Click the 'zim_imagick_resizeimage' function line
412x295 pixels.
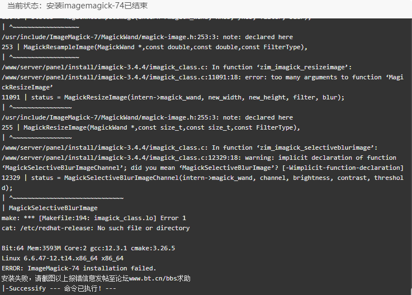tap(177, 67)
